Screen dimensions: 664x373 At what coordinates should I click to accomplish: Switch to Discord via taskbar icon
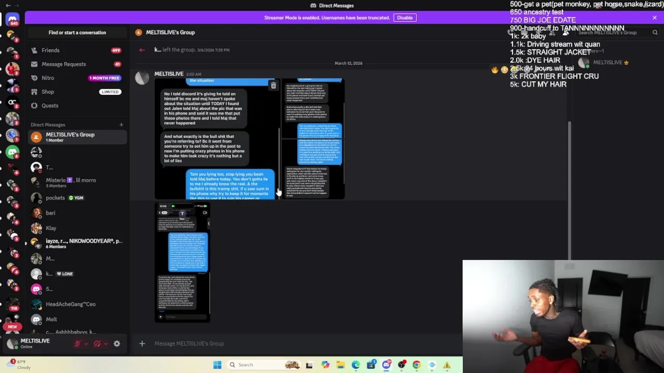(x=386, y=365)
